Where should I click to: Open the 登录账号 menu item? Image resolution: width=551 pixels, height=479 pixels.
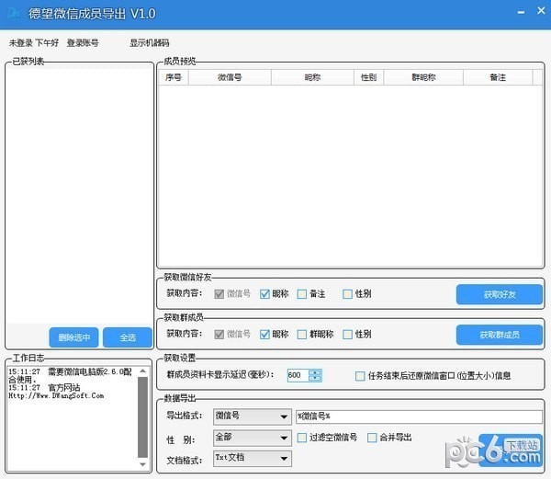83,43
